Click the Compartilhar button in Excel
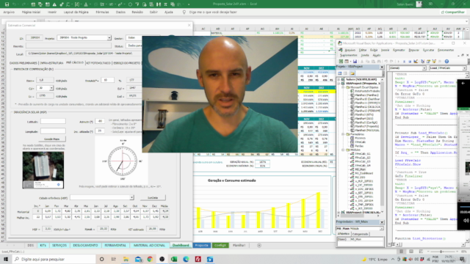 (453, 12)
